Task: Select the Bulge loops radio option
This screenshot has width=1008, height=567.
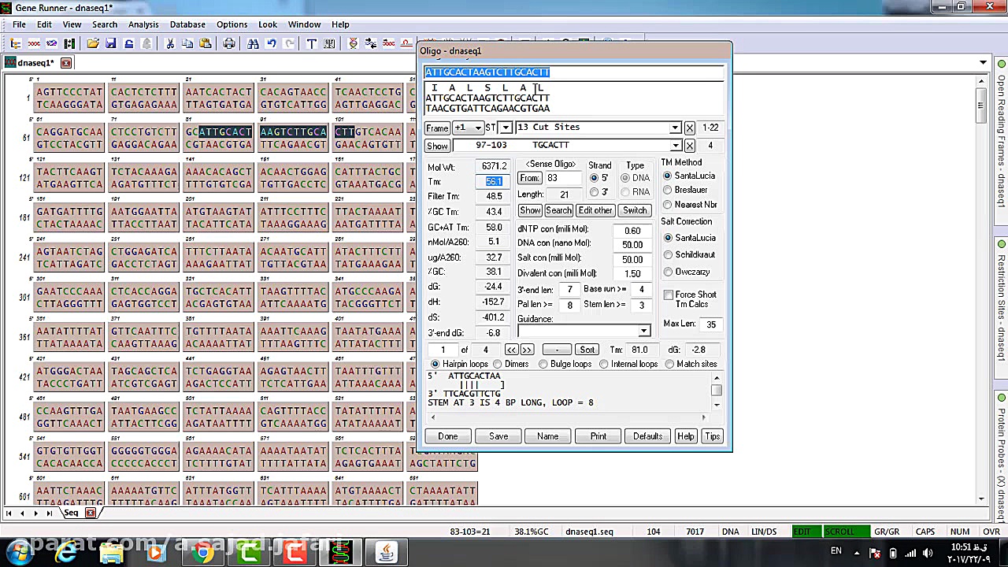Action: (543, 364)
